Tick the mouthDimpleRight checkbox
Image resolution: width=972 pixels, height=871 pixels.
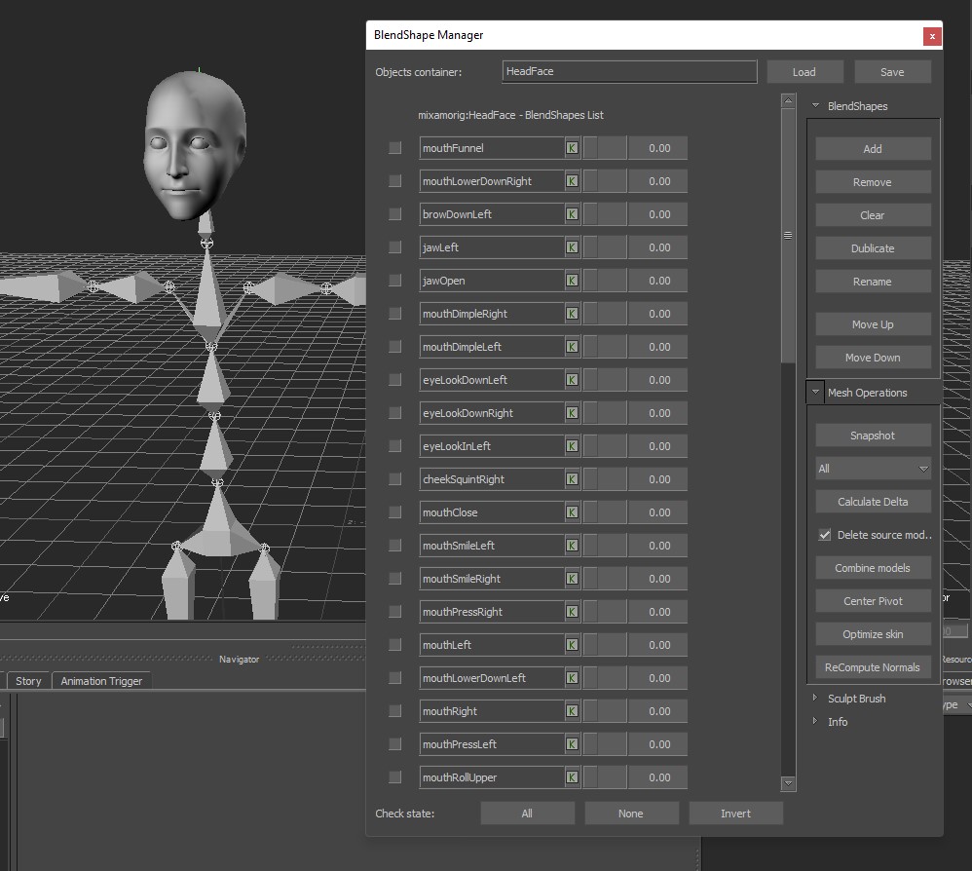pyautogui.click(x=394, y=314)
